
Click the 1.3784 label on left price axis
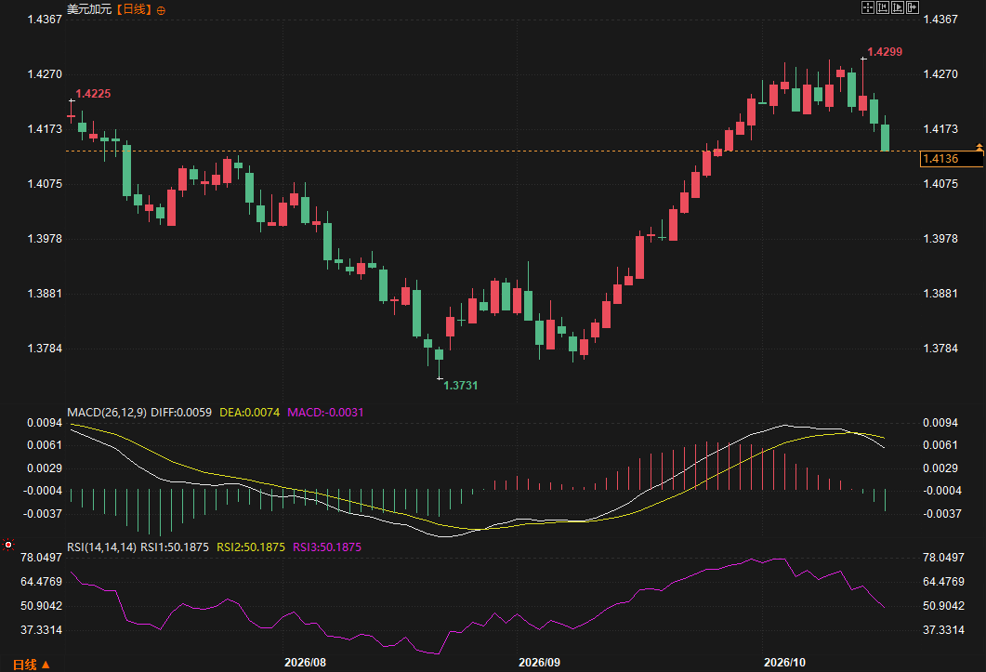[45, 348]
